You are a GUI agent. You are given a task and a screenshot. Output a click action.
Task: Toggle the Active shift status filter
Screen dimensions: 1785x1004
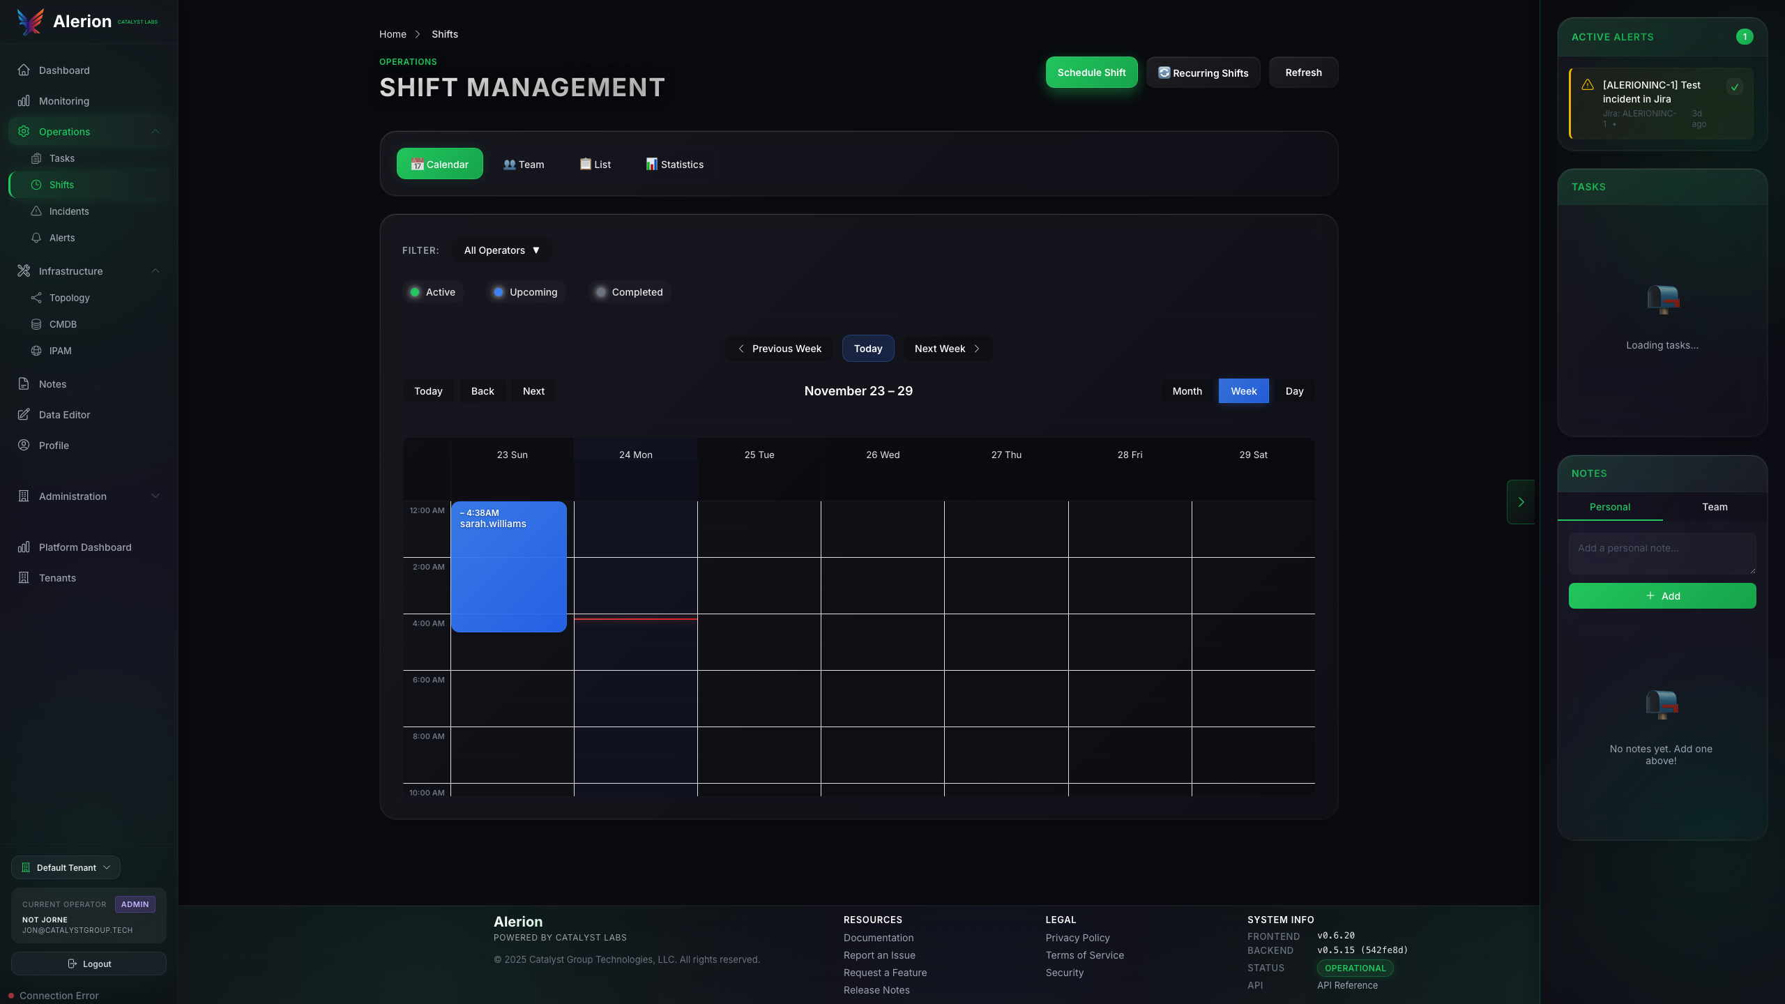(x=433, y=292)
